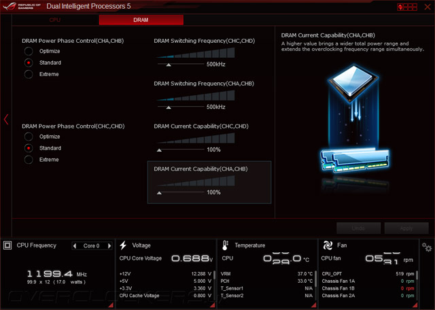Click the T_Sensor2 row
Viewport: 435px width, 310px height.
(x=266, y=296)
